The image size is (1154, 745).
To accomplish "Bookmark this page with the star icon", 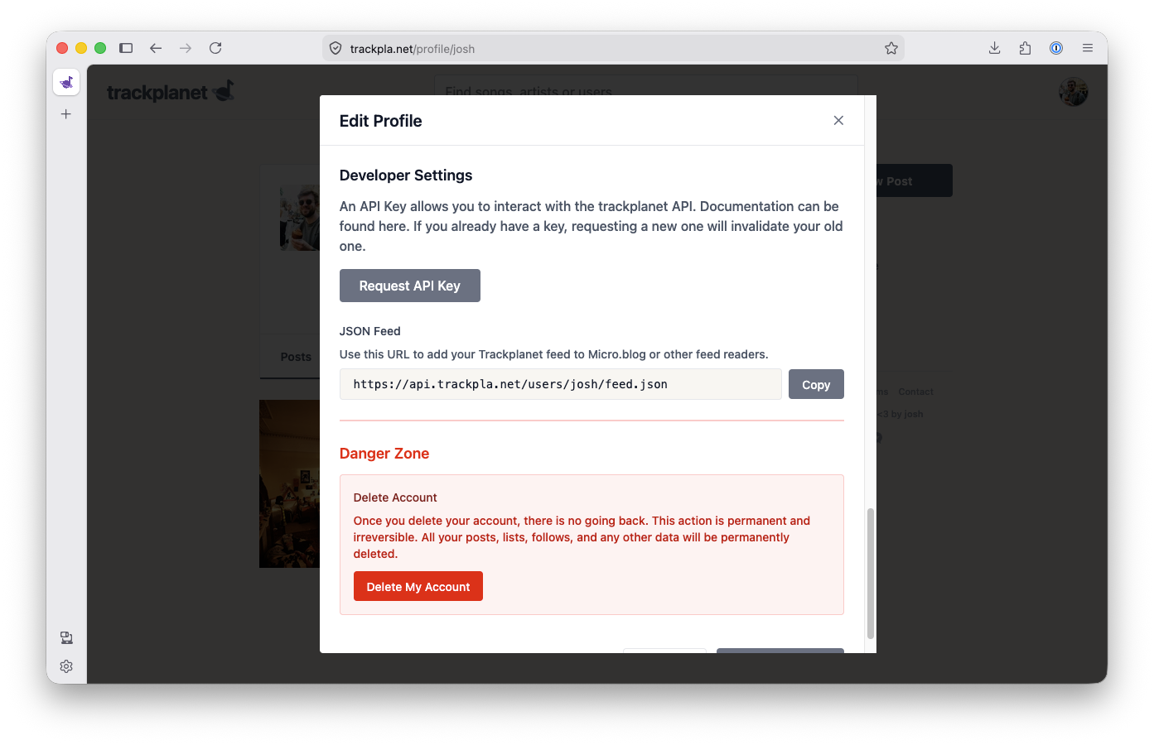I will point(891,49).
